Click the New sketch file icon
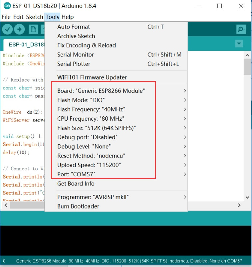This screenshot has height=267, width=252. click(33, 29)
